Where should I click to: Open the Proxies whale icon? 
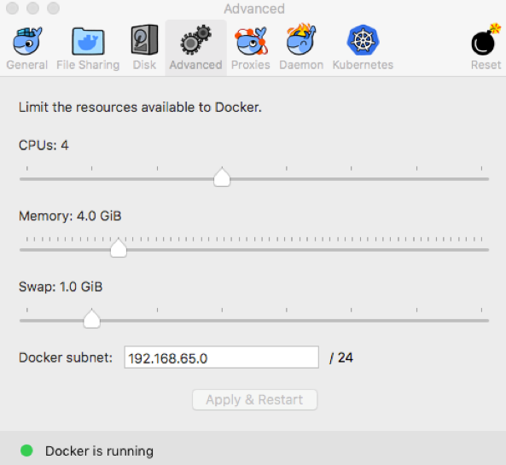[x=251, y=41]
